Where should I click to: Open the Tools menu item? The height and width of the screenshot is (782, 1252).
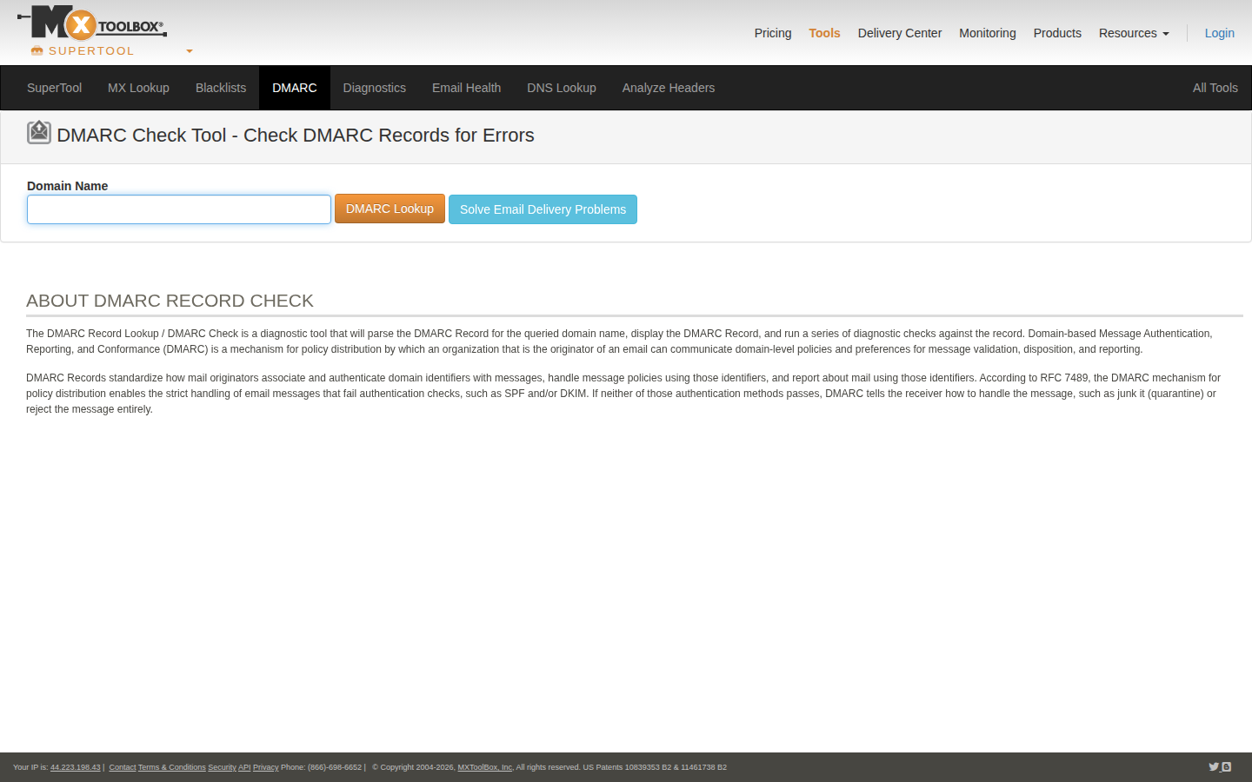pos(824,33)
